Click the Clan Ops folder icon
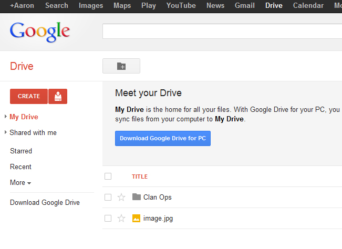This screenshot has width=342, height=249. pyautogui.click(x=136, y=197)
